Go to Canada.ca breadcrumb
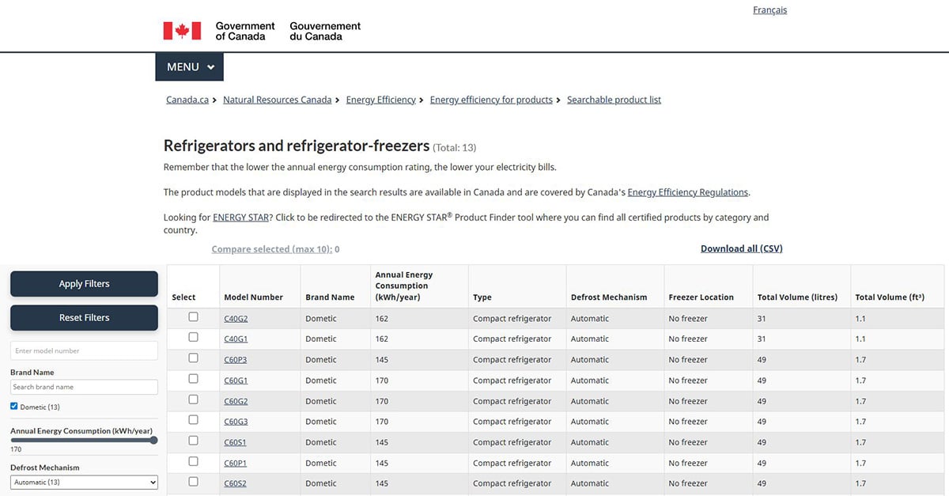 pyautogui.click(x=187, y=100)
